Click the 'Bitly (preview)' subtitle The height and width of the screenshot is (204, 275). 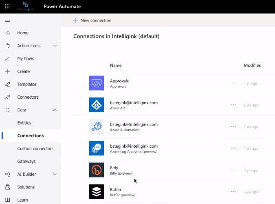[121, 173]
